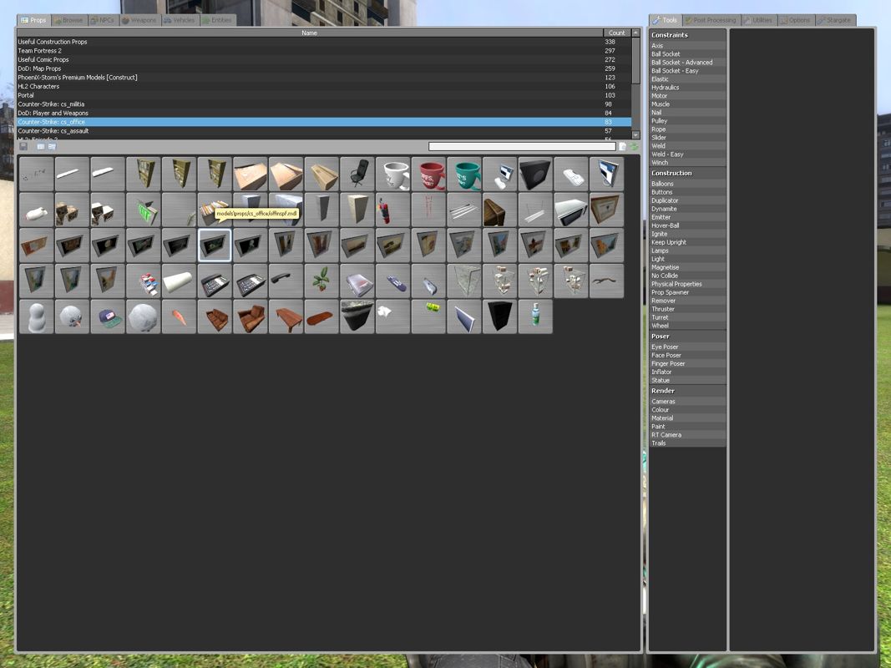
Task: Open the HL2 Characters prop list
Action: click(324, 86)
